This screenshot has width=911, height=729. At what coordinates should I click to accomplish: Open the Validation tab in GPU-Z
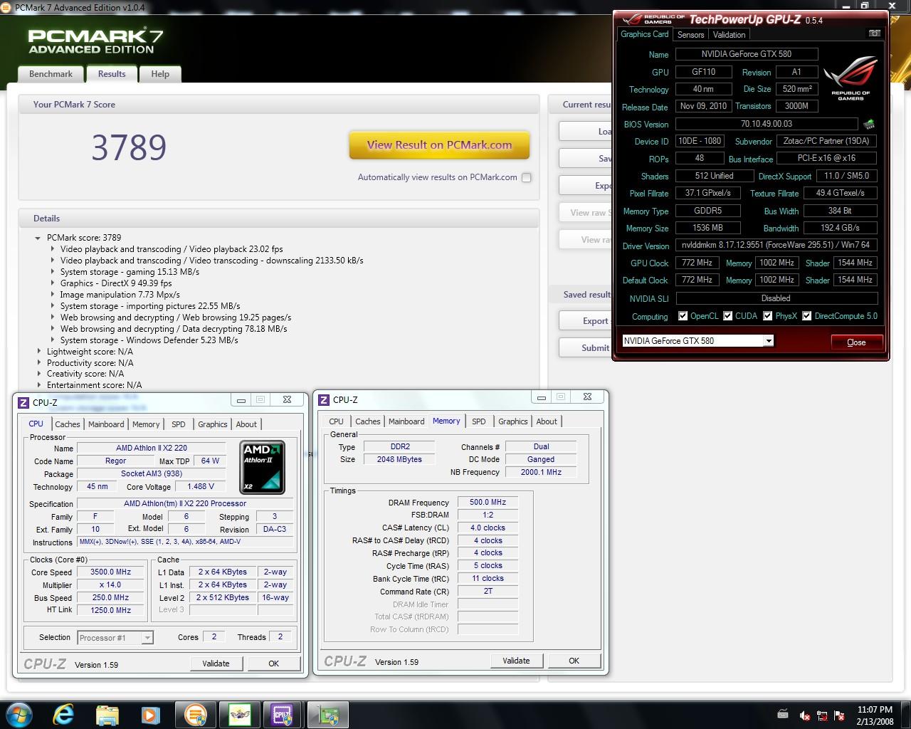(x=729, y=35)
